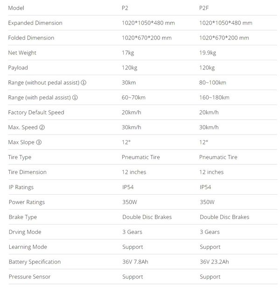Click the 19.9kg net weight value
This screenshot has width=280, height=290.
tap(208, 53)
